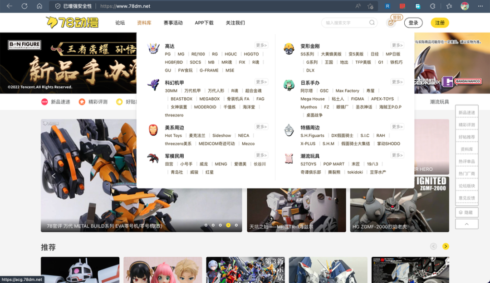Expand 日系手办 with its 更多> button
The height and width of the screenshot is (283, 490).
point(397,82)
